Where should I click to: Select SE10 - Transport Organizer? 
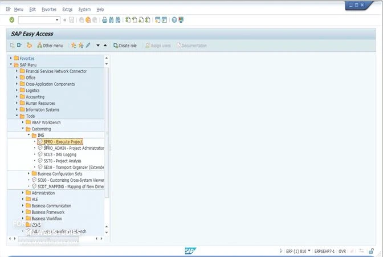click(74, 167)
